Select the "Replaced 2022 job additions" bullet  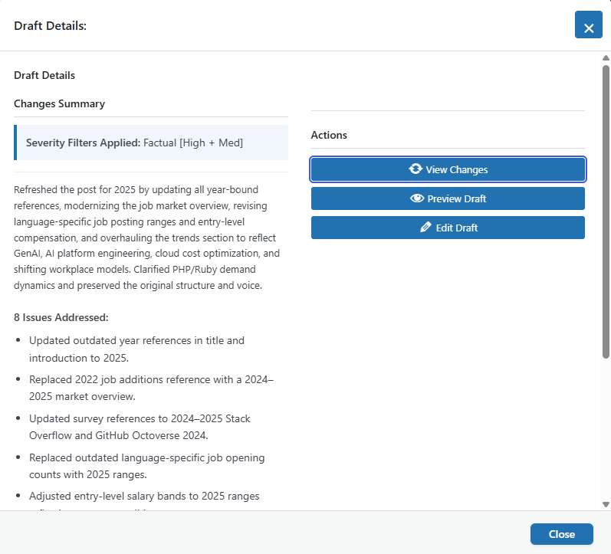[151, 388]
